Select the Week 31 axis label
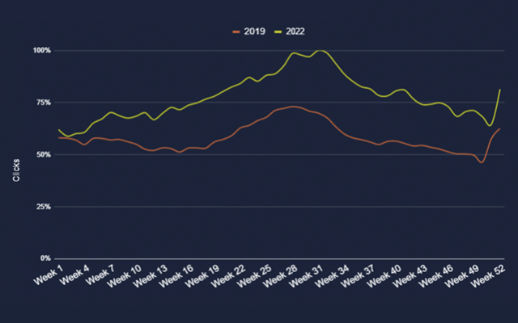The height and width of the screenshot is (323, 518). point(306,276)
